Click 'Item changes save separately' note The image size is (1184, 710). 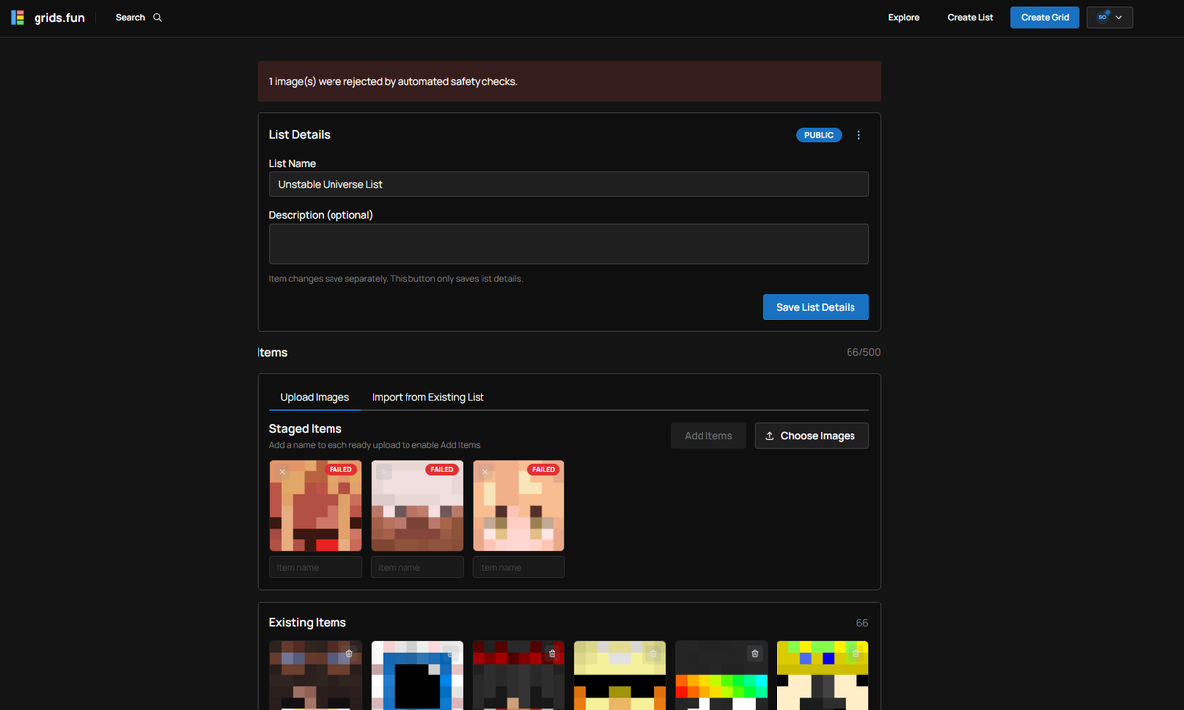(396, 279)
